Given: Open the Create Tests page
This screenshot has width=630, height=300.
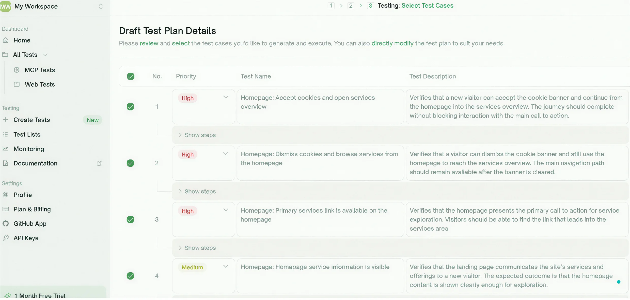Looking at the screenshot, I should point(31,120).
